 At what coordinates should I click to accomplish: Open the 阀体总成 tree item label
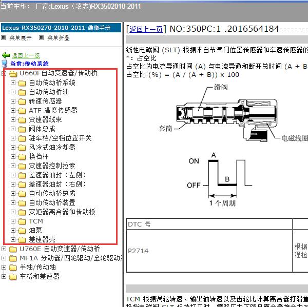coord(42,129)
